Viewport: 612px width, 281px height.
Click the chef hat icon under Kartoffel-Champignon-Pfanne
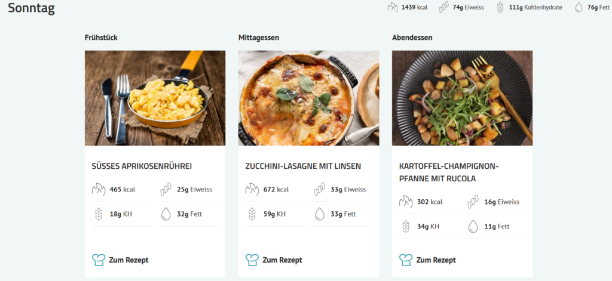406,260
